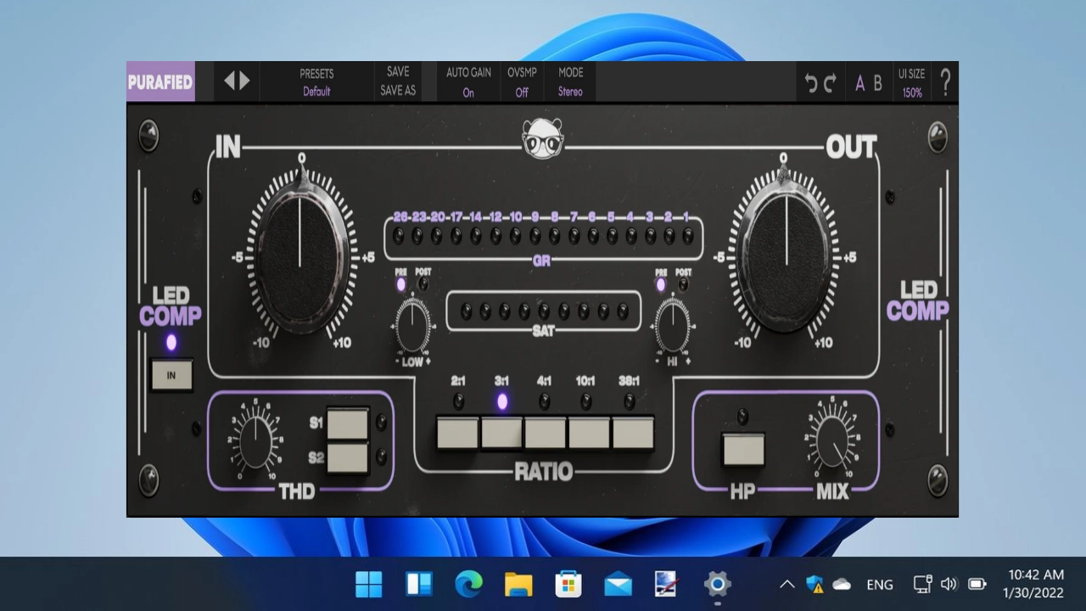
Task: Open the paint-style app in taskbar
Action: pyautogui.click(x=668, y=584)
